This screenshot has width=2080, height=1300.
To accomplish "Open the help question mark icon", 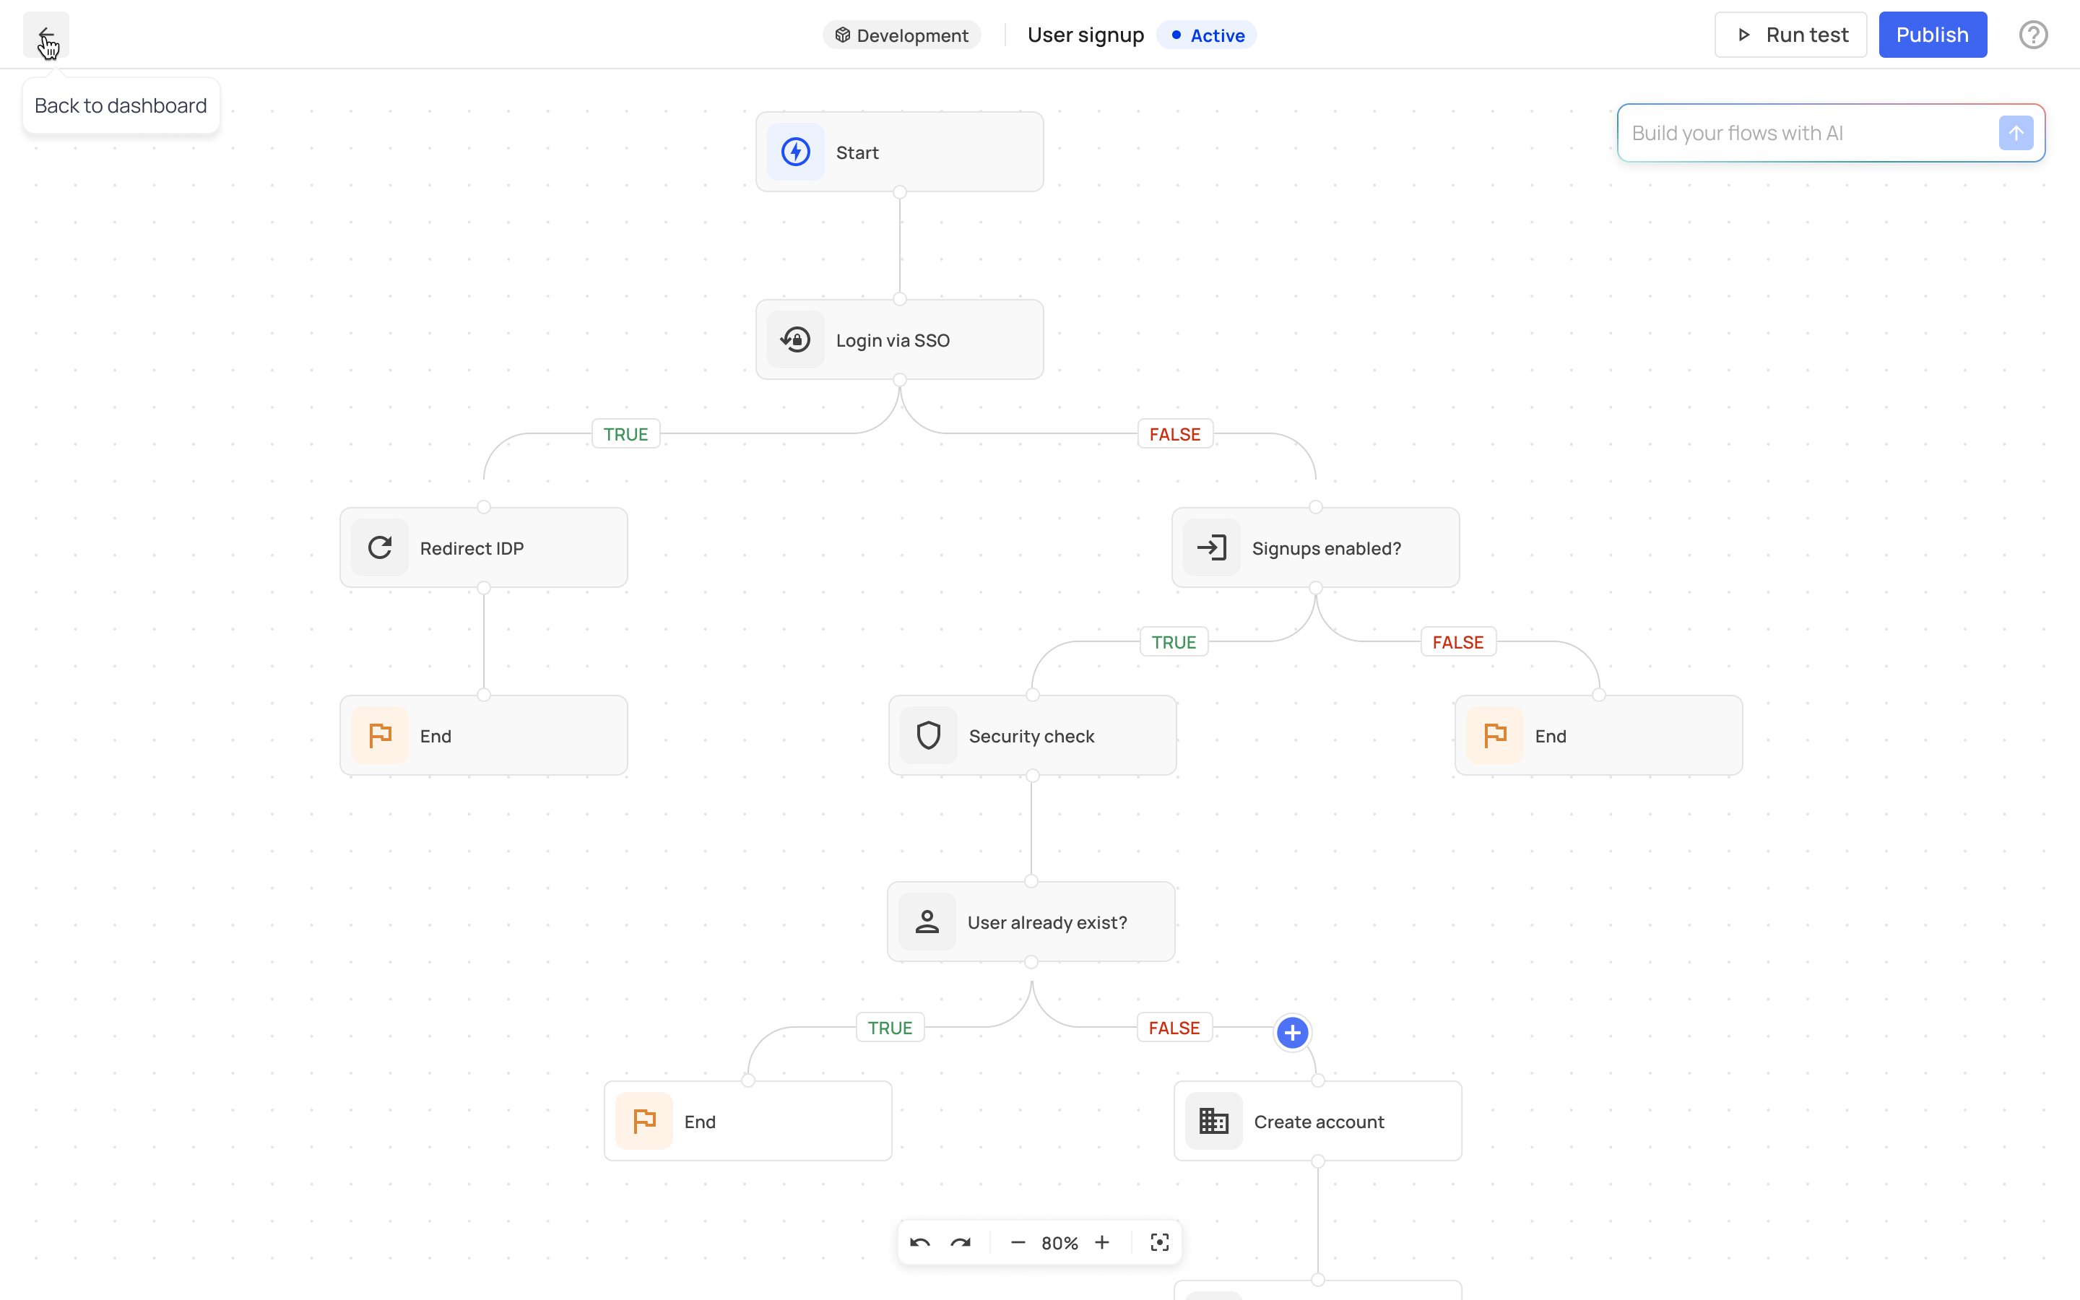I will click(x=2033, y=35).
